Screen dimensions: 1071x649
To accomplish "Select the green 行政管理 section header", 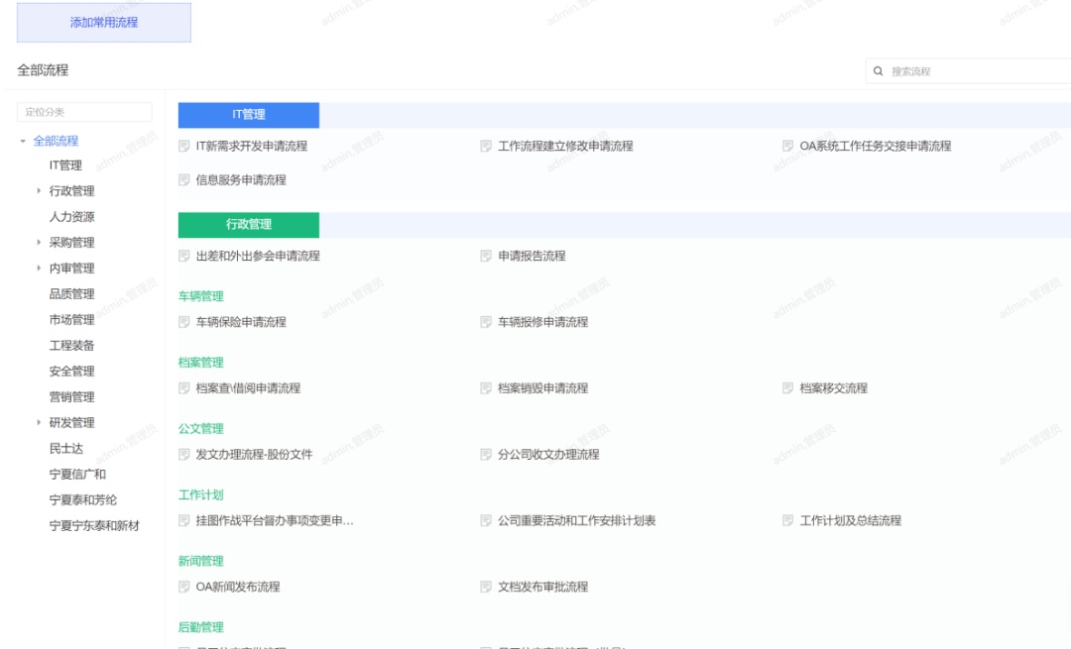I will 249,225.
